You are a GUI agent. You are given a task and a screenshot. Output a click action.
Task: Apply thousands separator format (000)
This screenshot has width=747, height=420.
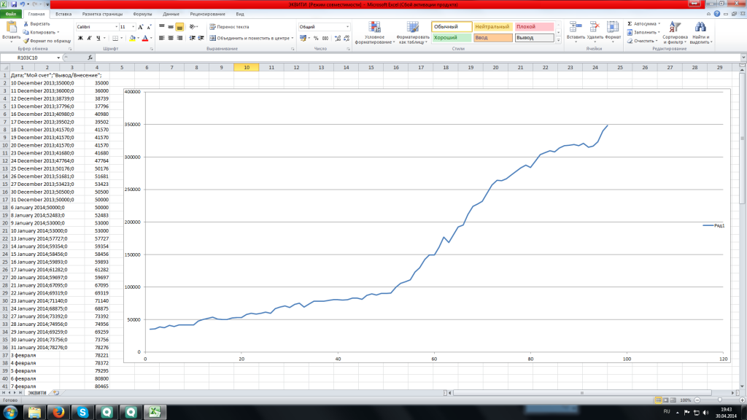(x=325, y=38)
